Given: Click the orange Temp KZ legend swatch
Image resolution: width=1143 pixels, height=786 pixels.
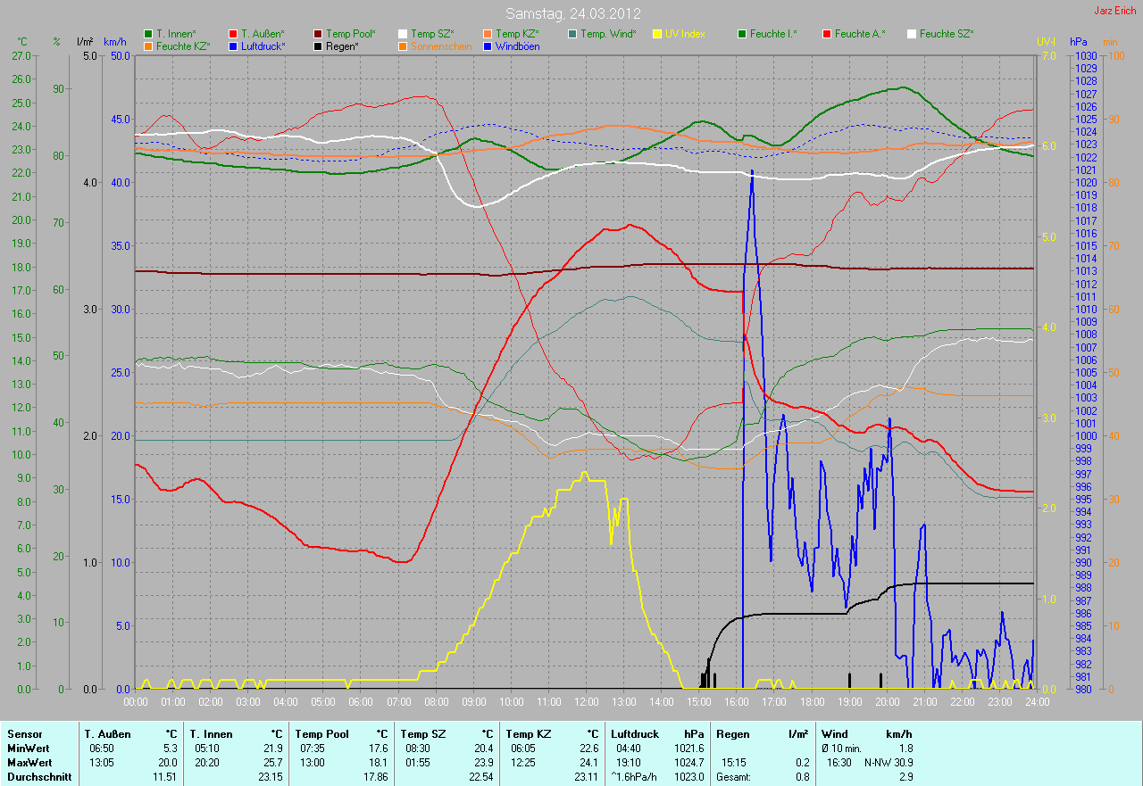Looking at the screenshot, I should tap(488, 34).
